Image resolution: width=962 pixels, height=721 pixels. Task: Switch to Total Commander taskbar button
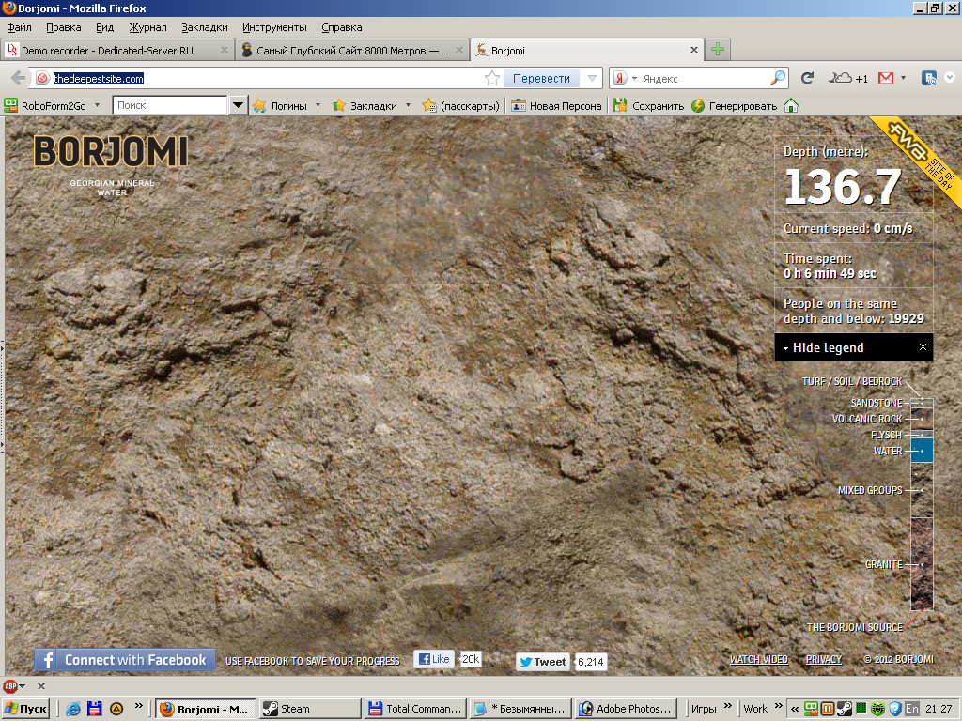point(414,709)
